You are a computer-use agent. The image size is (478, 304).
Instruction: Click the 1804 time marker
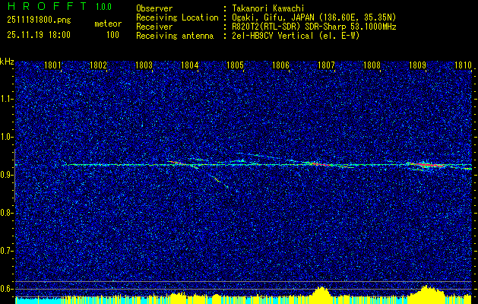(190, 65)
